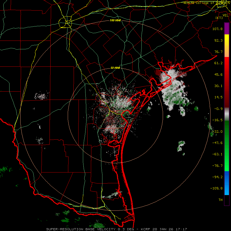
Task: Click the 30.1 velocity scale value
Action: point(218,86)
